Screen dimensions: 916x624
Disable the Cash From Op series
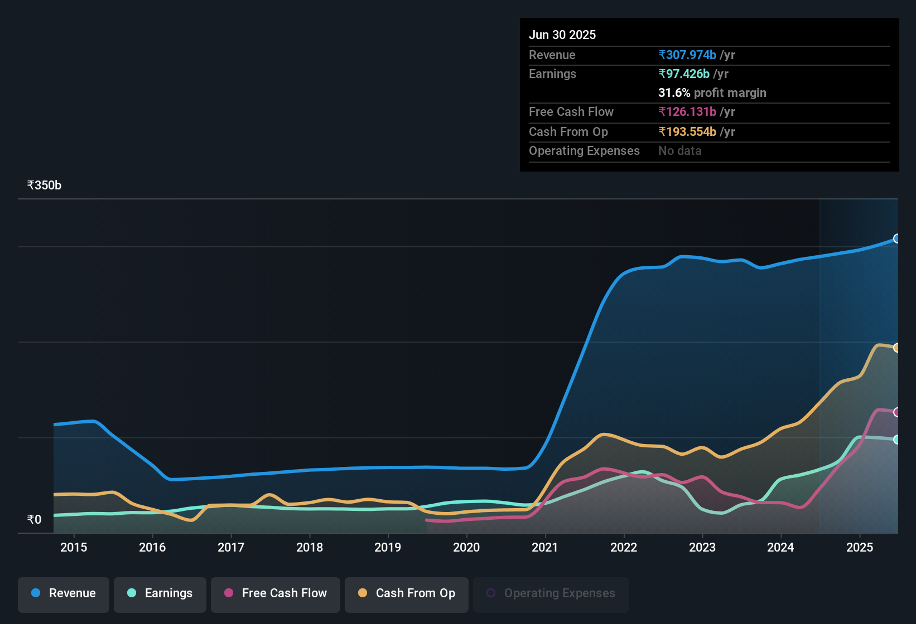click(x=406, y=593)
